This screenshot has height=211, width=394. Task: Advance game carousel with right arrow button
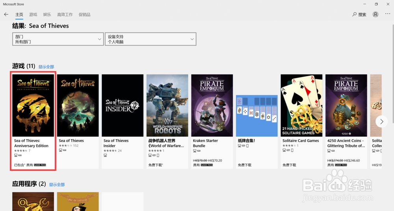[x=382, y=122]
